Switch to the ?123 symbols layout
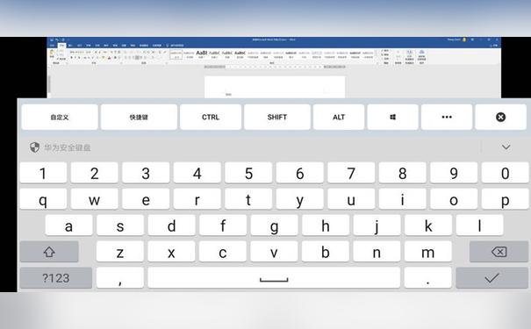This screenshot has width=531, height=329. point(56,278)
